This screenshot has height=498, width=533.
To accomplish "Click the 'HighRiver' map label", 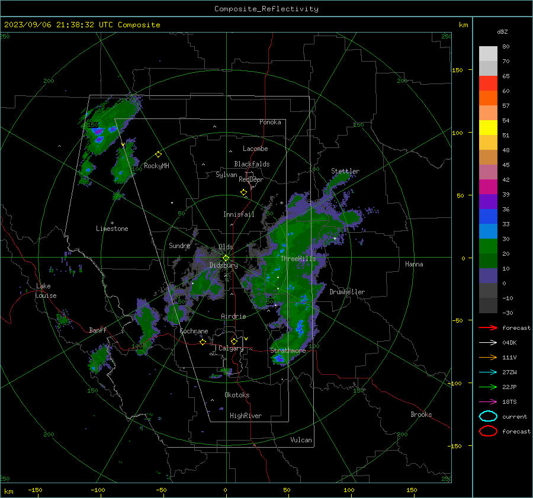I will pos(246,416).
